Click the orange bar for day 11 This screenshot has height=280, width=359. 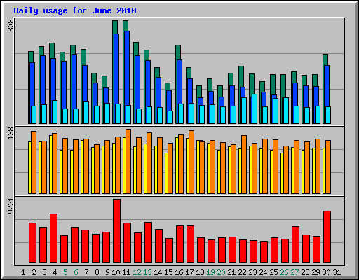point(128,161)
